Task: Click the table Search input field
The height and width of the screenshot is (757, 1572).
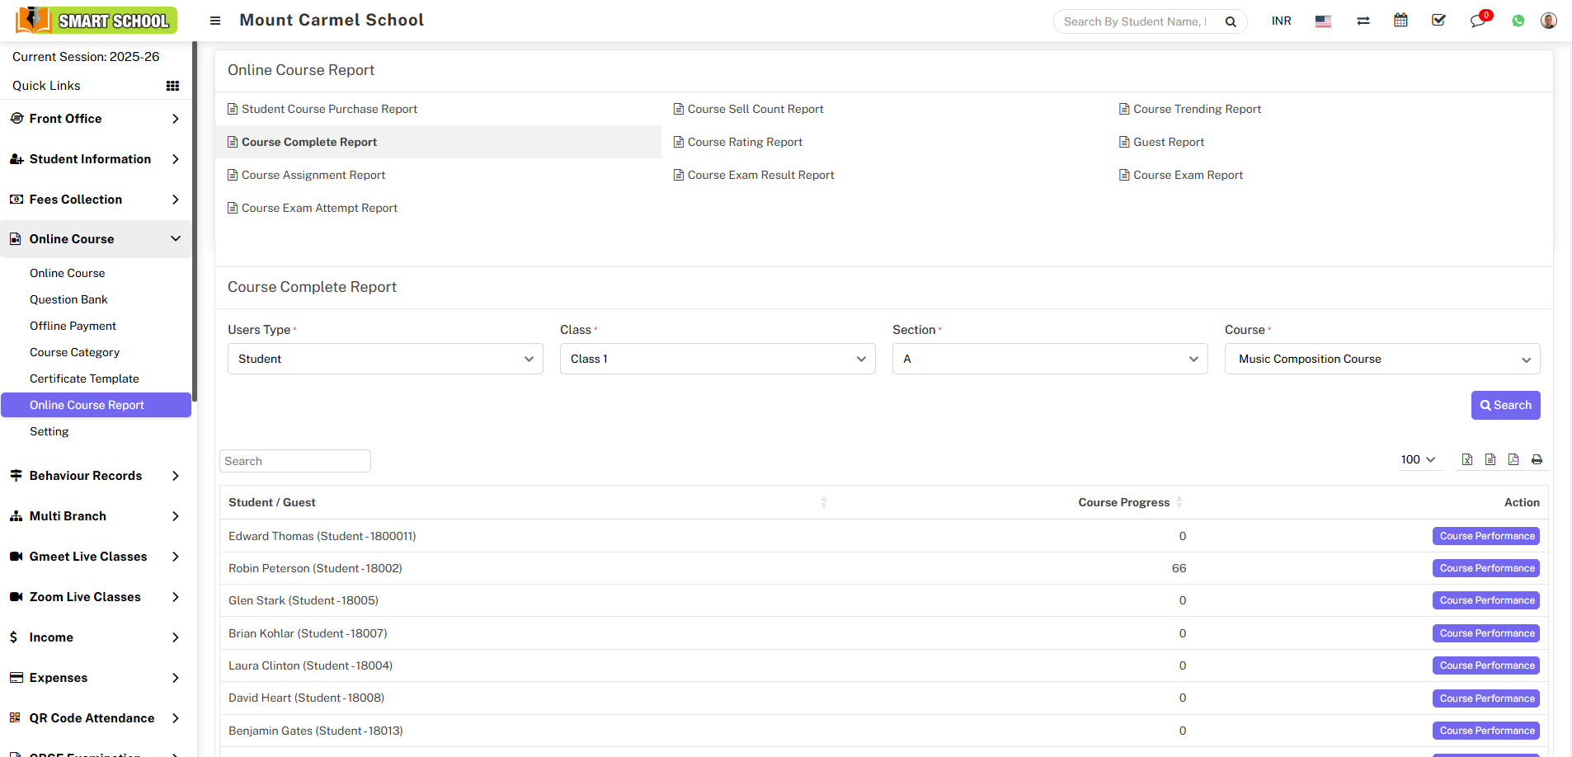Action: (x=294, y=461)
